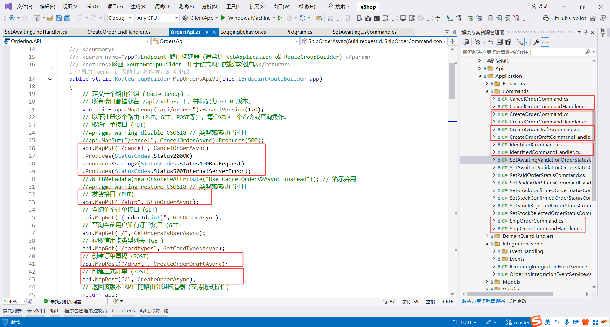
Task: Toggle file nesting in Solution Explorer
Action: coord(520,42)
